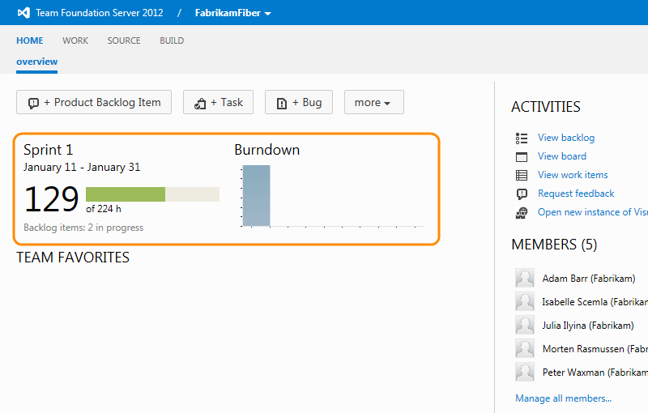Click Julia Ilyina's avatar image
This screenshot has height=413, width=648.
(x=525, y=325)
